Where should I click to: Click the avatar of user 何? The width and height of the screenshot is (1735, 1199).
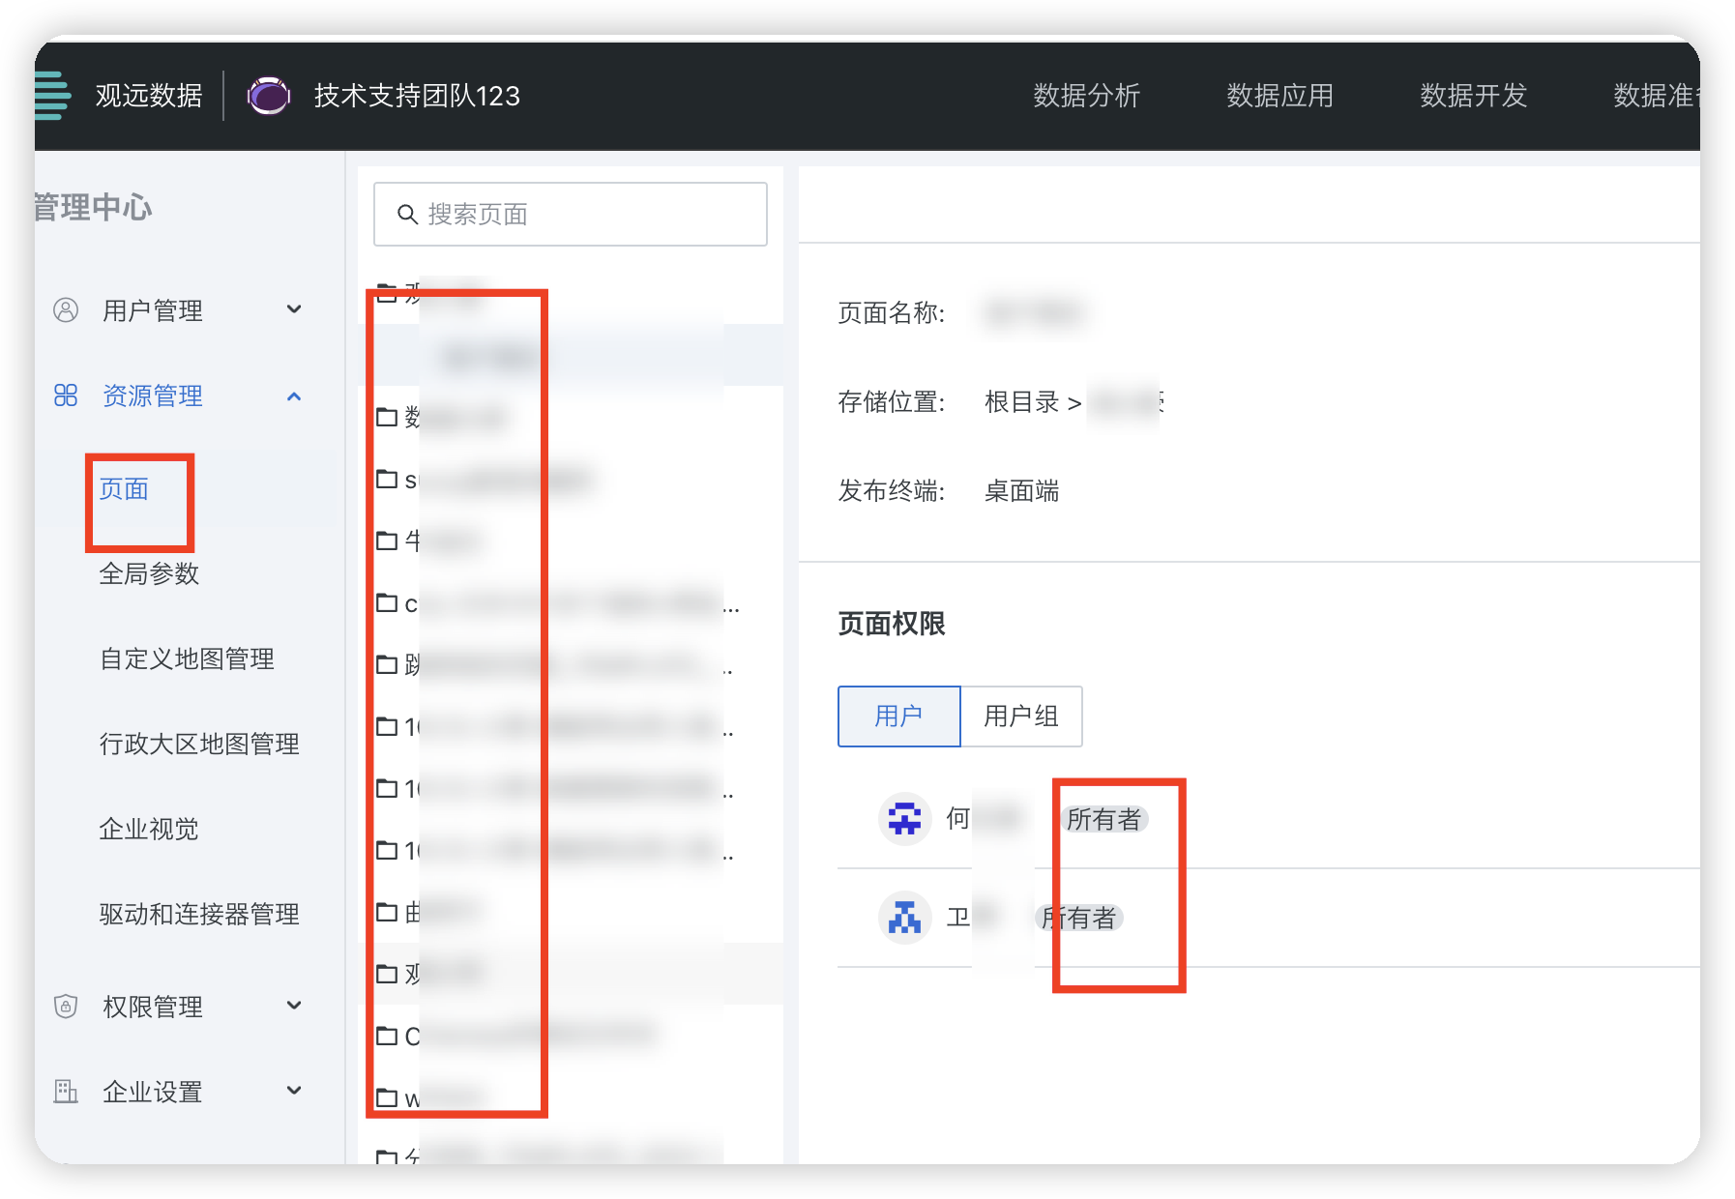click(x=904, y=819)
